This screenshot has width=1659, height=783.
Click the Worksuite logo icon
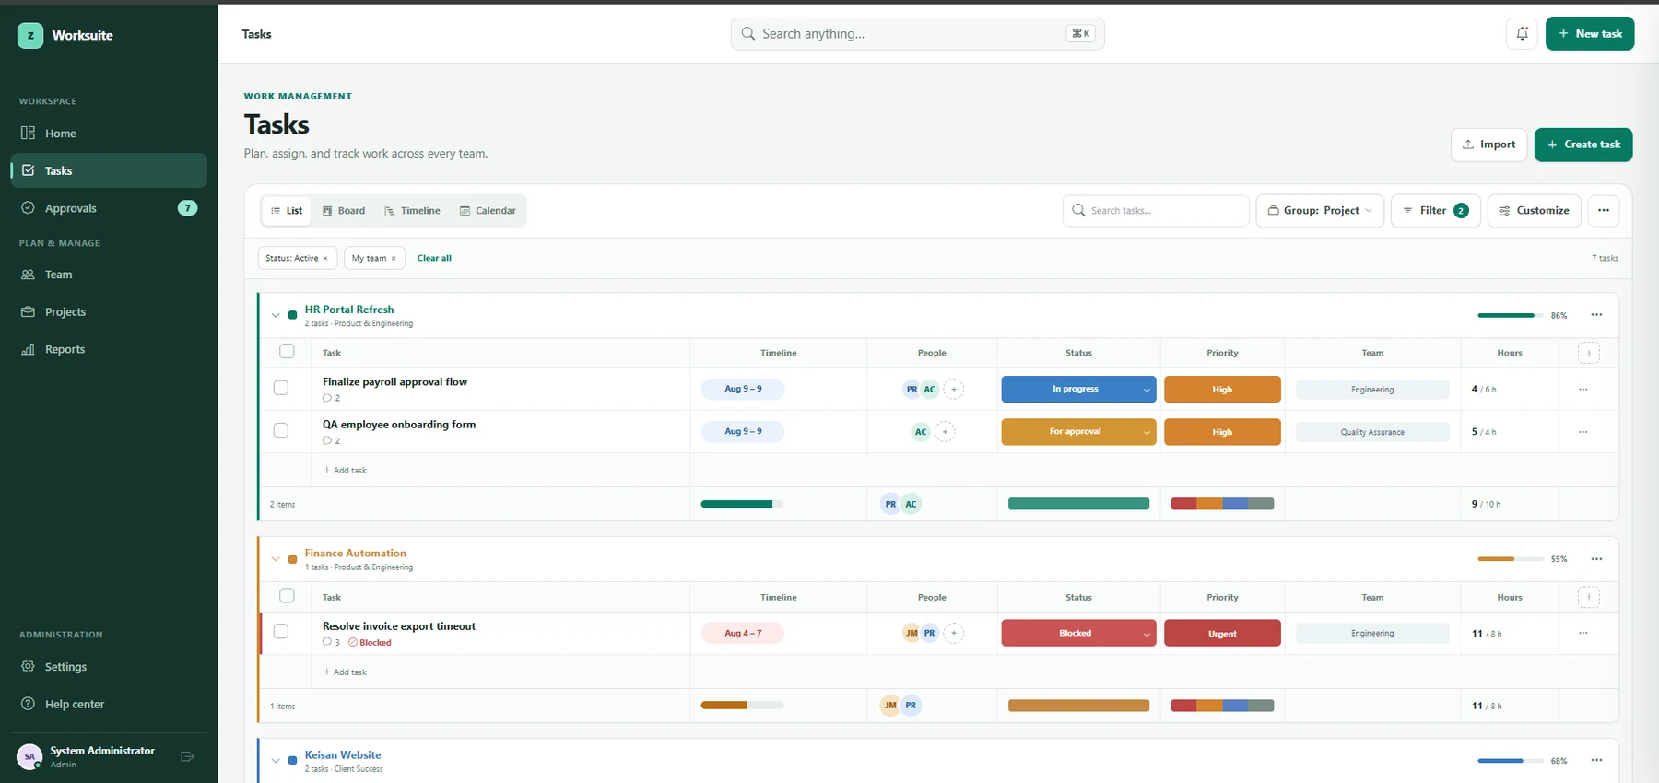pos(30,35)
